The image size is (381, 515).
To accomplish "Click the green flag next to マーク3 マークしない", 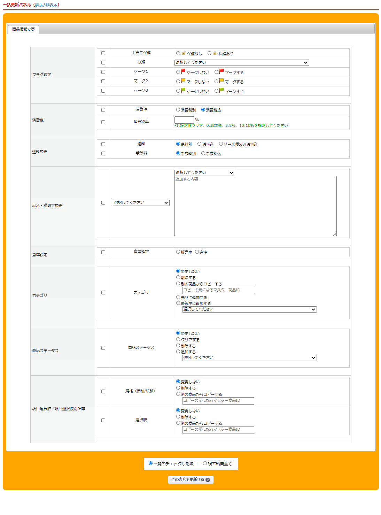I will [183, 90].
